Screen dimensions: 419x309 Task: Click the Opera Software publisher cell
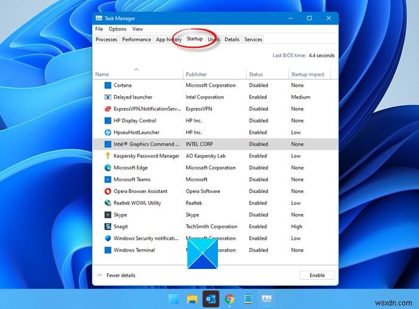point(203,191)
